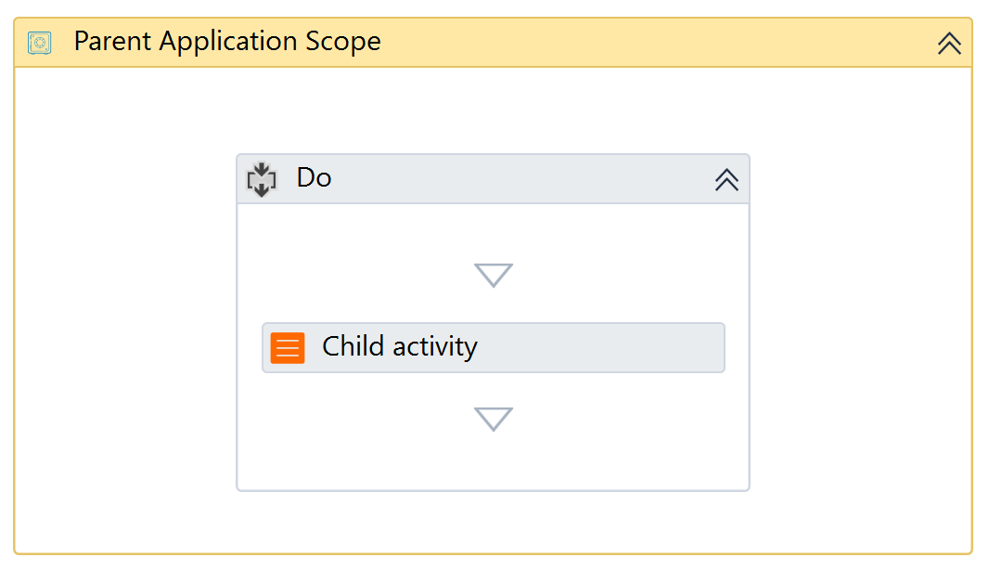Image resolution: width=989 pixels, height=570 pixels.
Task: Click the lower drop-target triangle below Child activity
Action: (493, 419)
